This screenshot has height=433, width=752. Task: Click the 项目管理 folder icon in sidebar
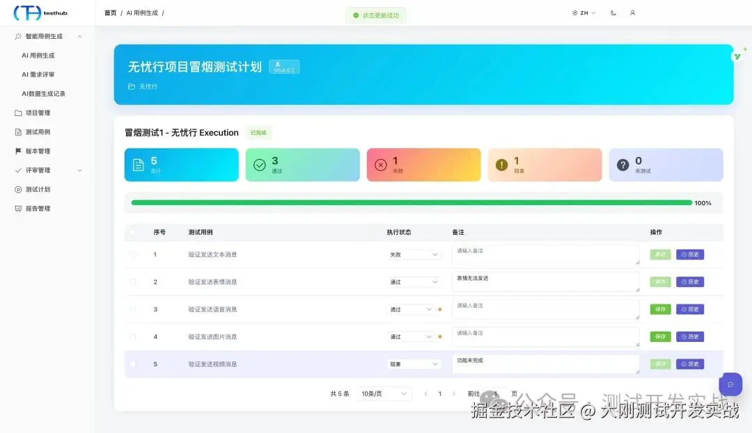pyautogui.click(x=18, y=113)
